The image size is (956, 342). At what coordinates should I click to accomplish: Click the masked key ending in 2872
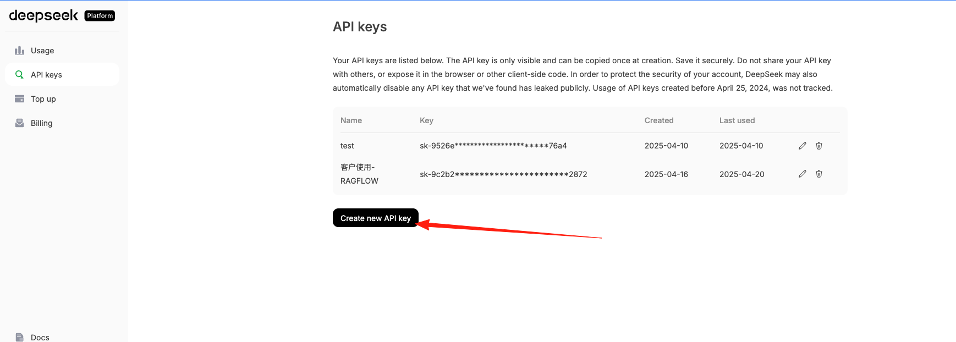click(x=503, y=174)
